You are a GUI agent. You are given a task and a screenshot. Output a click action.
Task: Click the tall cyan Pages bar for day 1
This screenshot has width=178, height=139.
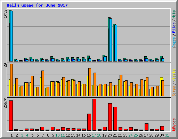[x=11, y=36]
